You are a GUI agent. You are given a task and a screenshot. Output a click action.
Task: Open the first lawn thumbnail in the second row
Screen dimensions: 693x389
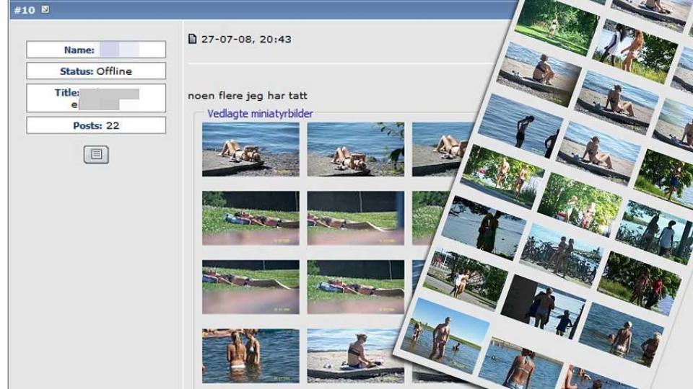point(250,218)
